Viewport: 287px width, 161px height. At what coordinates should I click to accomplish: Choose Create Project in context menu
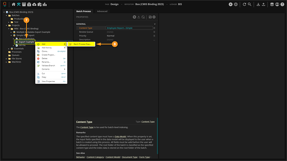[x=51, y=55]
